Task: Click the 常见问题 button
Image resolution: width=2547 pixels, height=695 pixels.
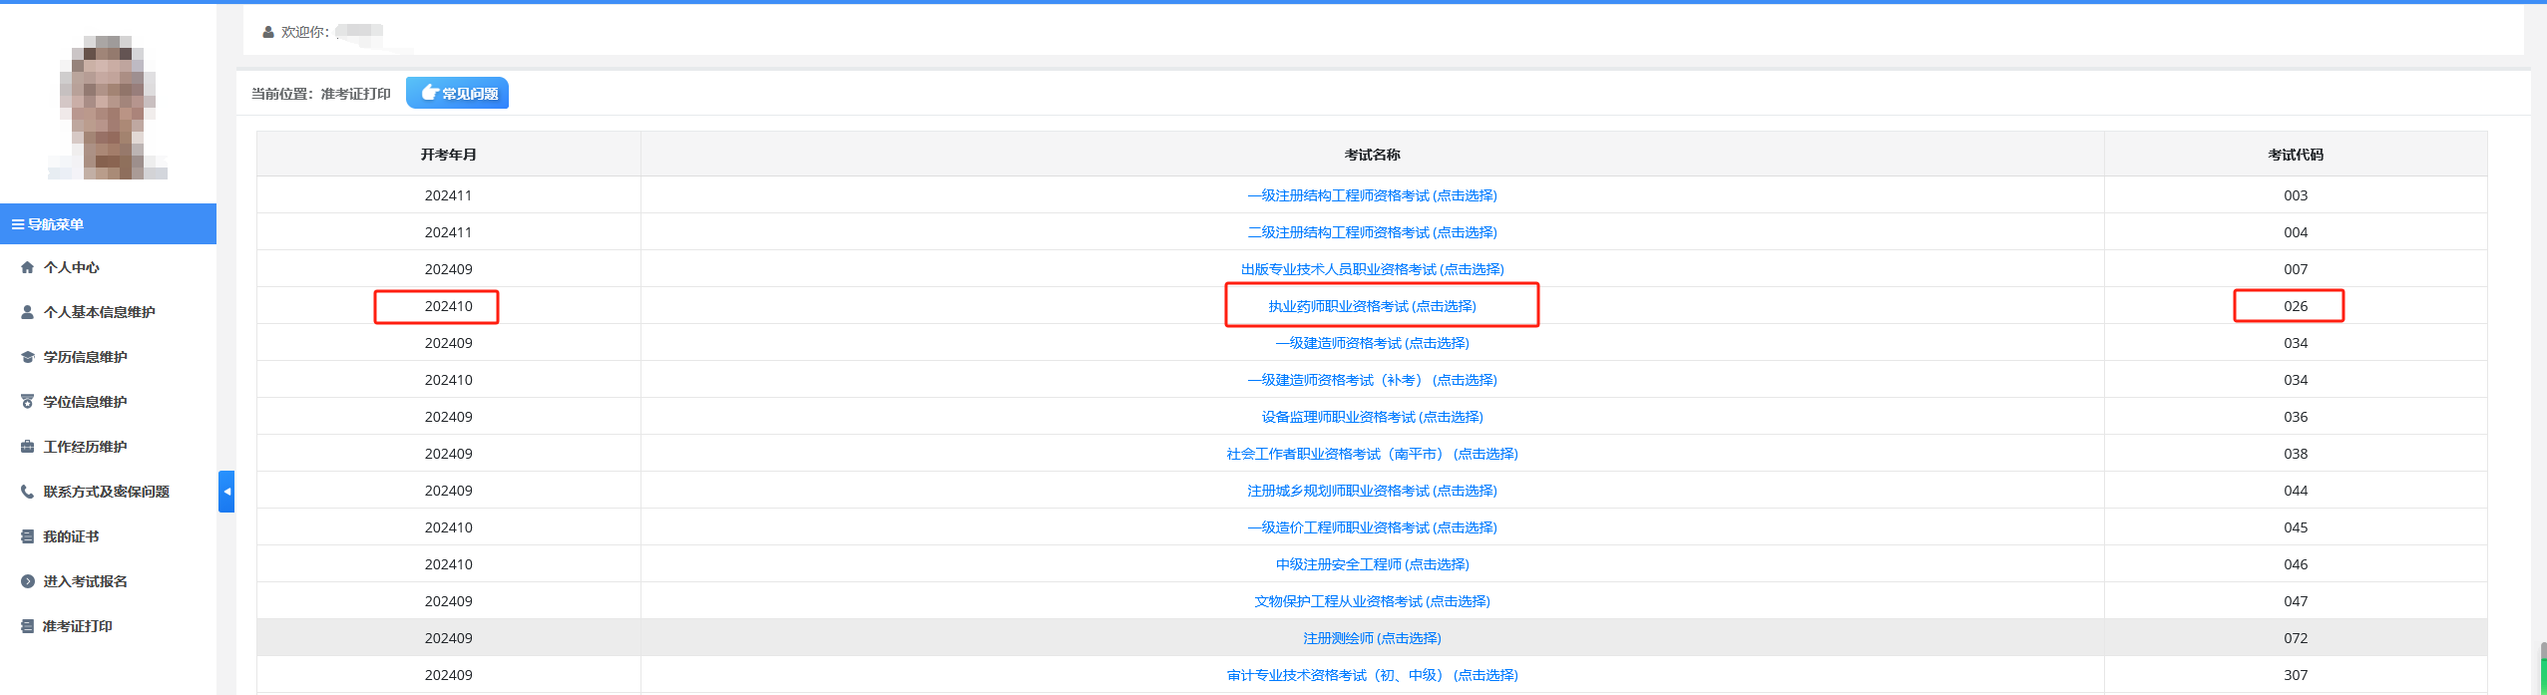Action: 458,93
